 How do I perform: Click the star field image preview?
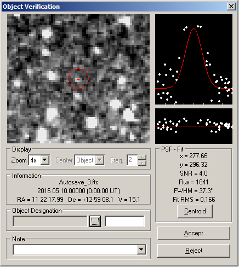(x=78, y=79)
